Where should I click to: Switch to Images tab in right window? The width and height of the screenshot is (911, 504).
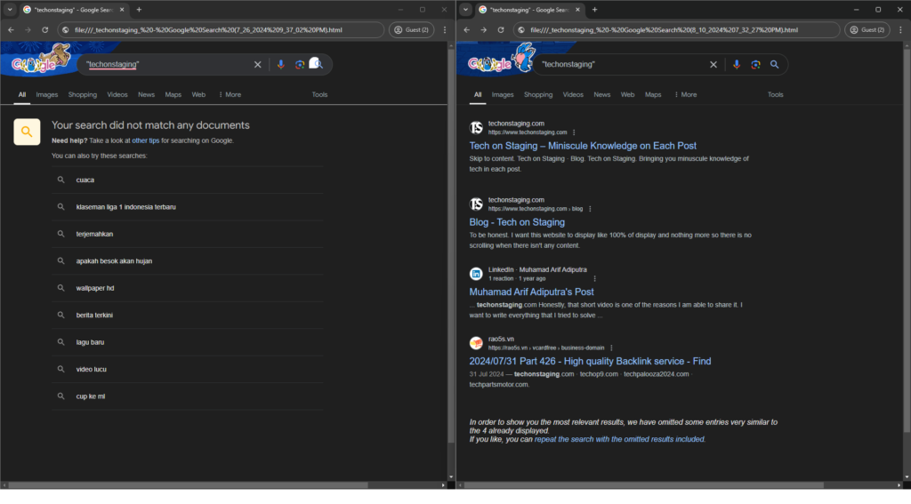(503, 94)
